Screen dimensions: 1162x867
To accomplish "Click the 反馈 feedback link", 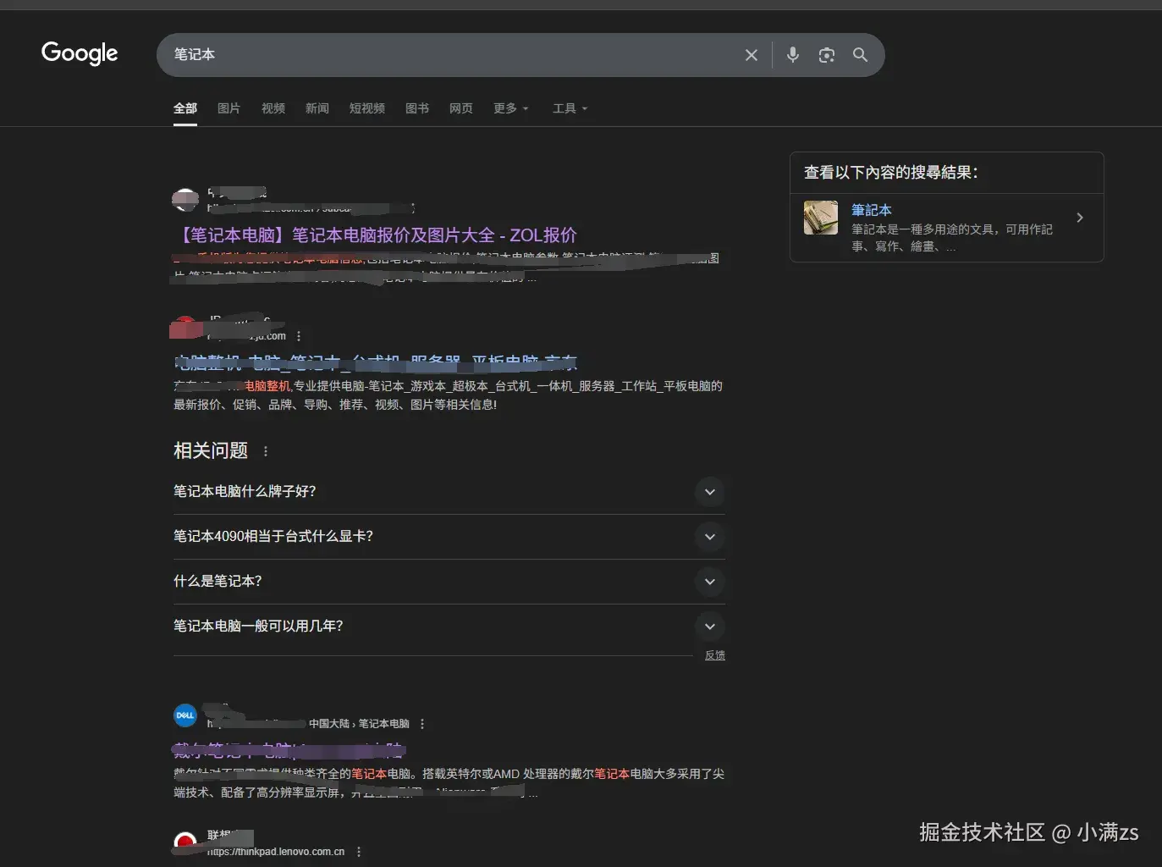I will (713, 654).
